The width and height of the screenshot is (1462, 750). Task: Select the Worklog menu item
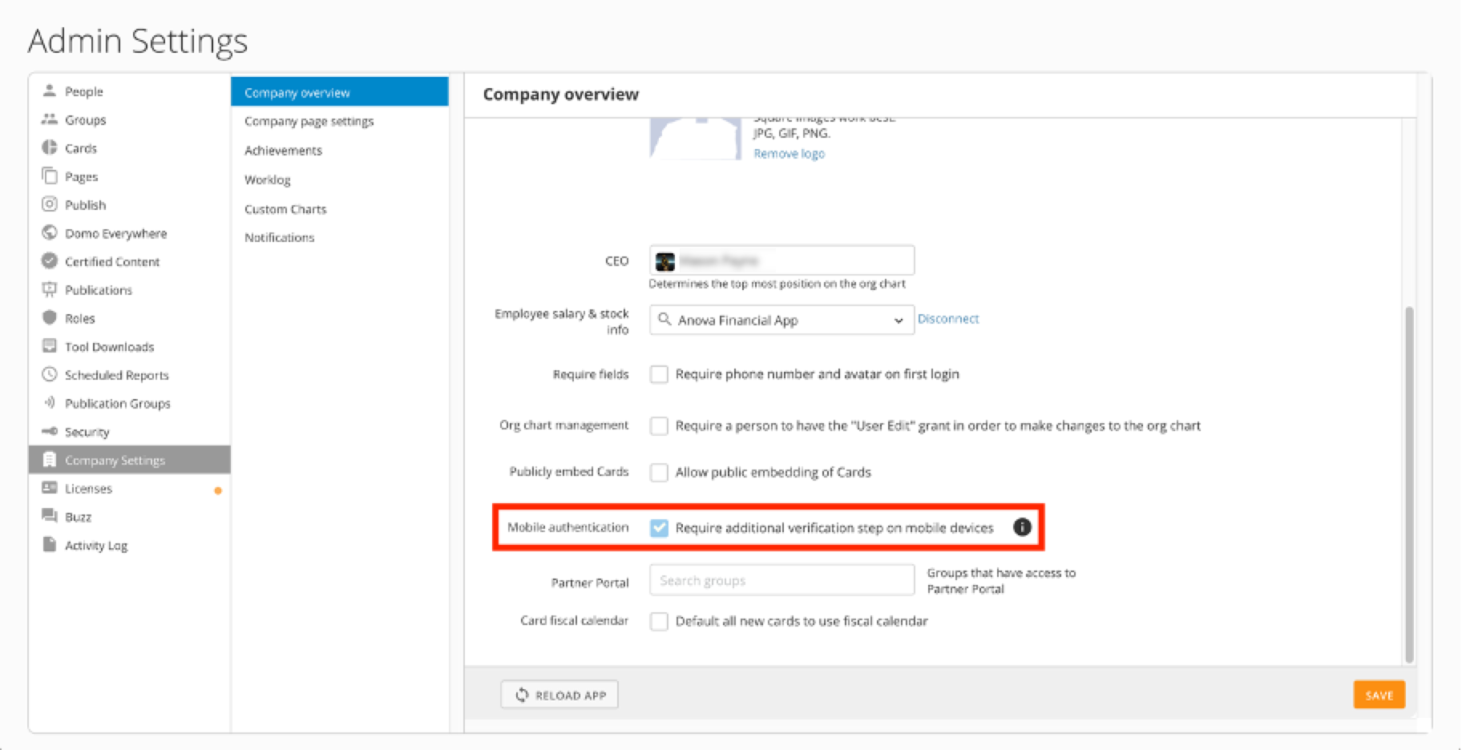[268, 179]
